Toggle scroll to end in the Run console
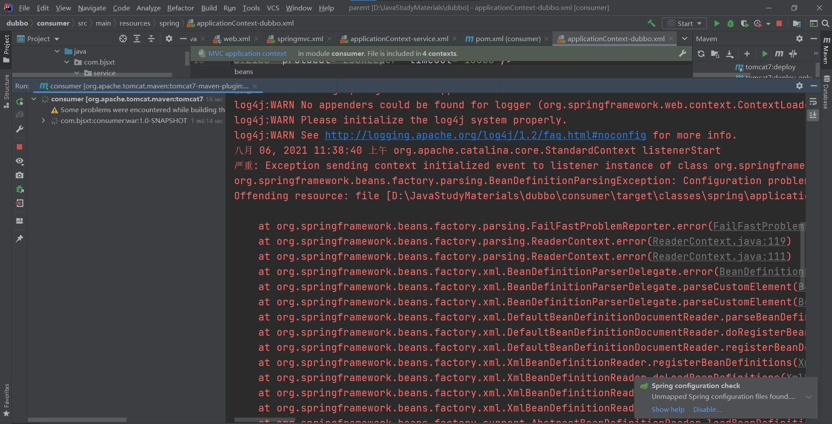 [x=813, y=115]
